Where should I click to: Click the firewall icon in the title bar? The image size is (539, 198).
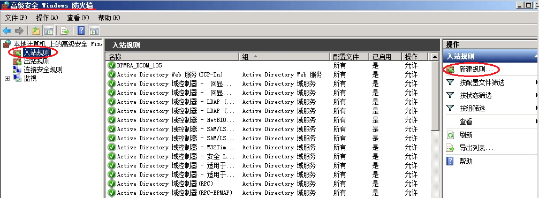pyautogui.click(x=5, y=5)
